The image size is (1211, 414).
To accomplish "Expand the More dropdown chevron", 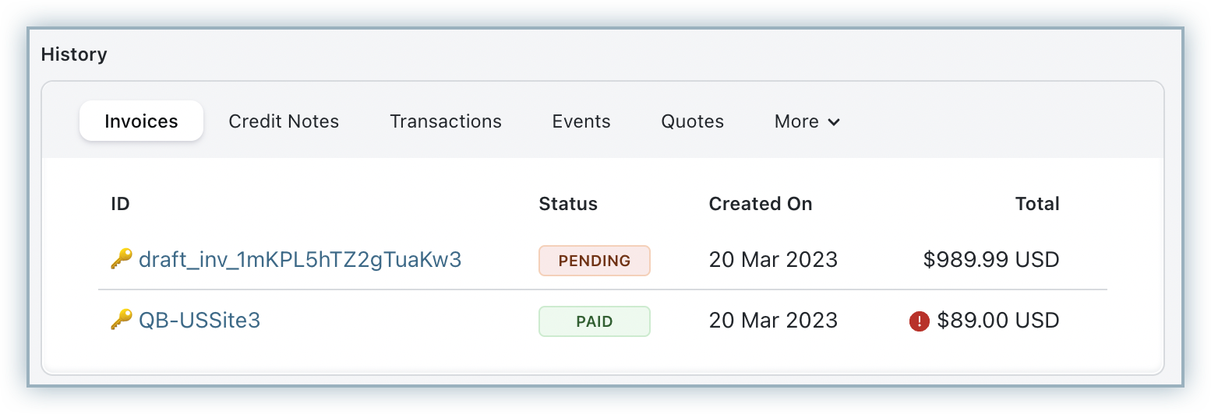I will point(833,122).
